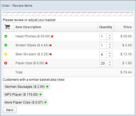Decrease Screen Wipes quantity with down arrow
136x116 pixels.
(x=110, y=47)
